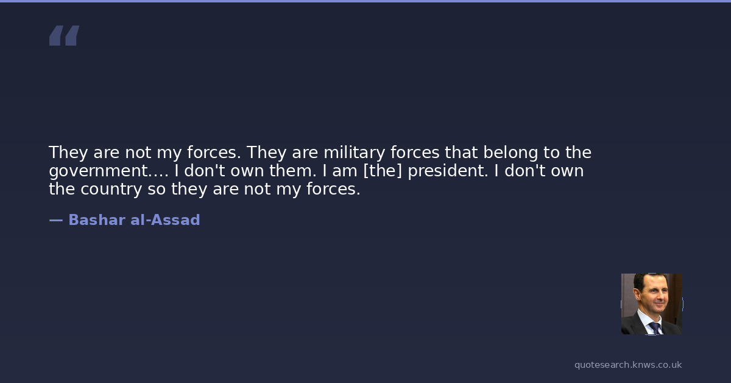This screenshot has height=383, width=731.
Task: Click the large quotation mark icon
Action: (64, 36)
